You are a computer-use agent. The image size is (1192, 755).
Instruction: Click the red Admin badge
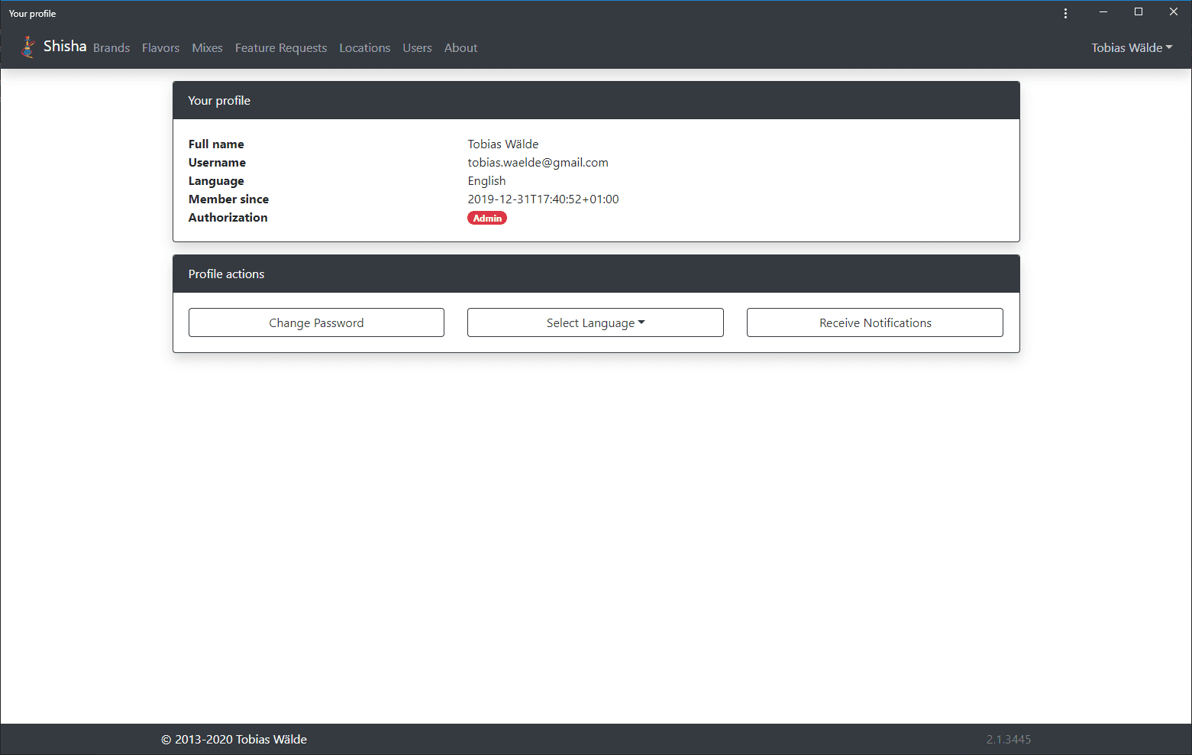[487, 218]
